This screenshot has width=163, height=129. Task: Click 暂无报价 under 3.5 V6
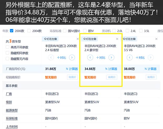[130, 77]
